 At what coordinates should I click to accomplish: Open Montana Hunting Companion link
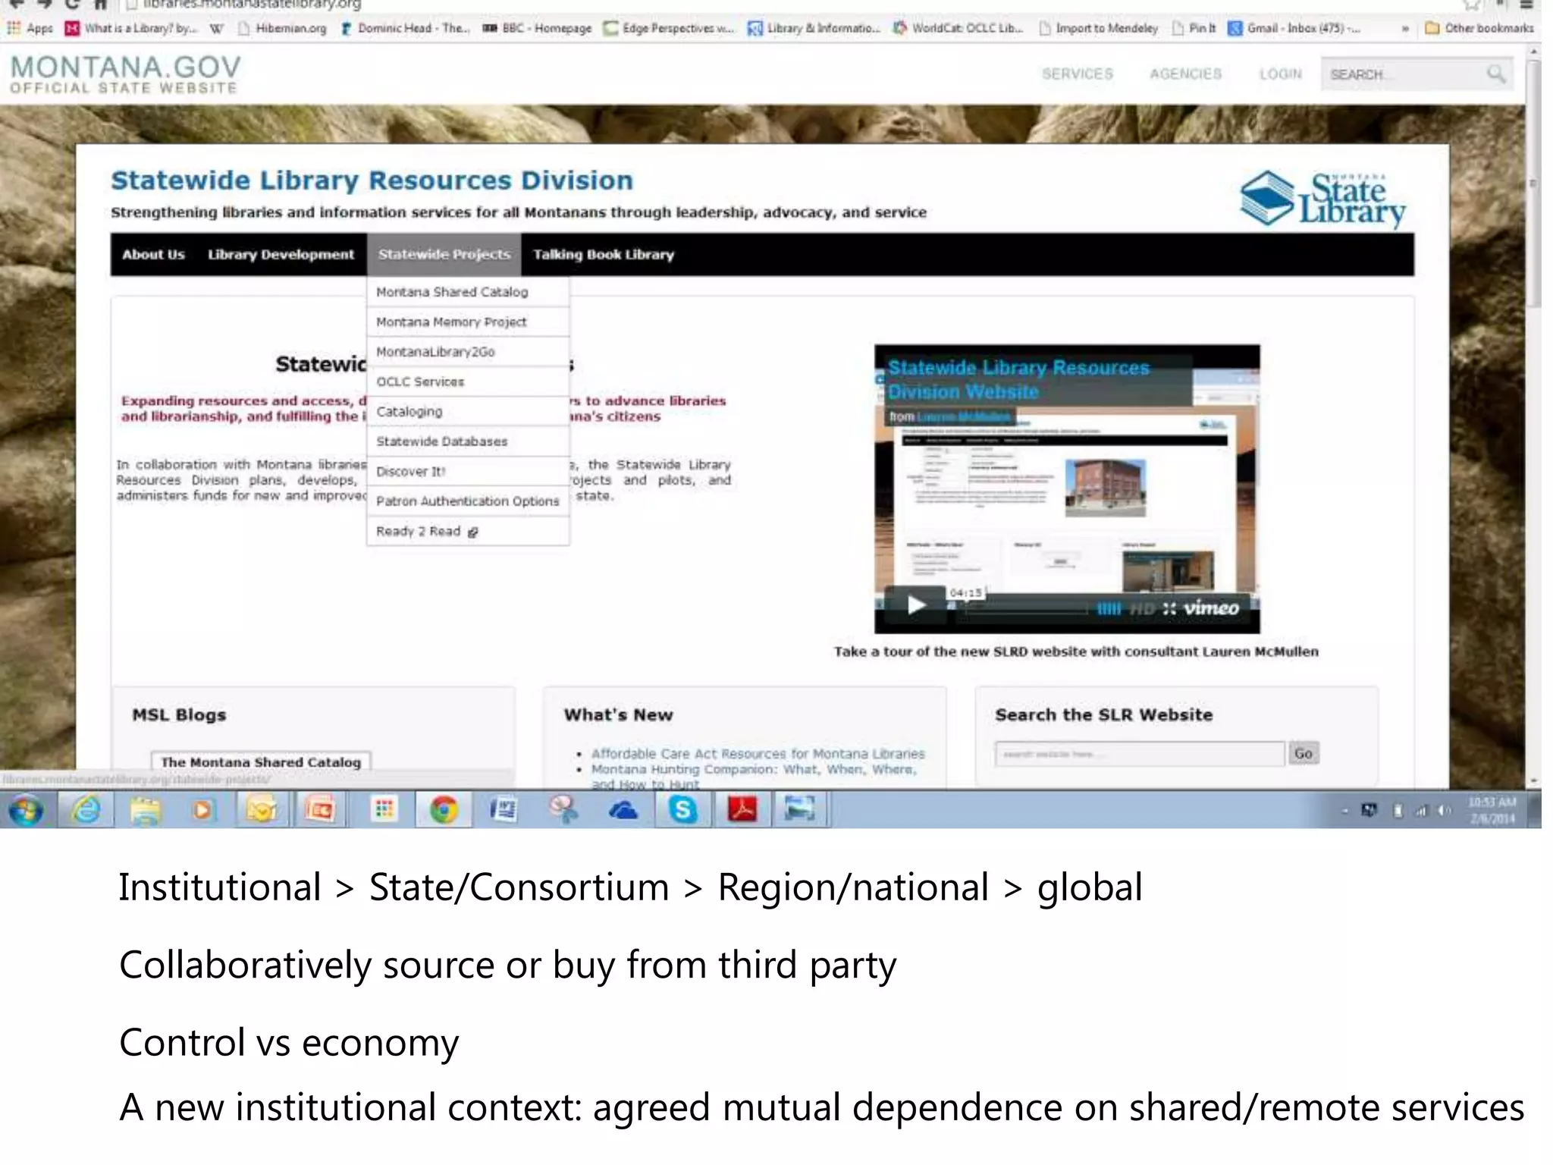pos(754,777)
